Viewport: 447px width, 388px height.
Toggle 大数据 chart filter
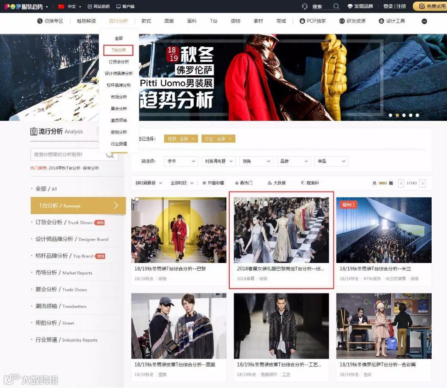[x=276, y=183]
